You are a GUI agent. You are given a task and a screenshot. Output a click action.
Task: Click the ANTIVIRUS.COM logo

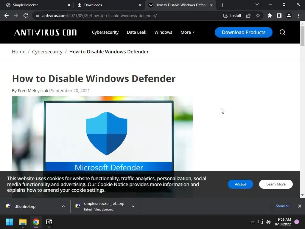pos(45,32)
